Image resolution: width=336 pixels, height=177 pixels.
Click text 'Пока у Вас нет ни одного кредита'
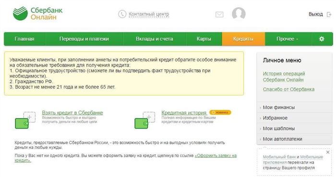coord(47,155)
